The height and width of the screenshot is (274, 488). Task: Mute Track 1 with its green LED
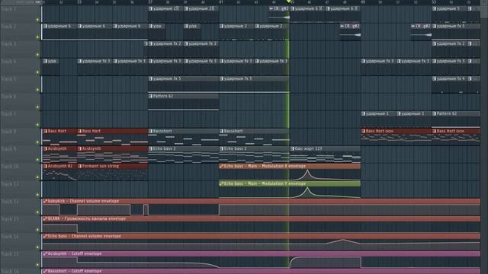(x=38, y=20)
